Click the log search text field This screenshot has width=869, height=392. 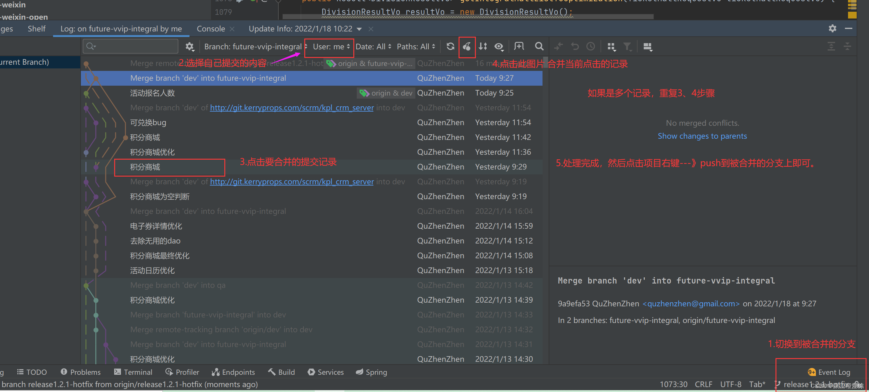click(x=135, y=47)
